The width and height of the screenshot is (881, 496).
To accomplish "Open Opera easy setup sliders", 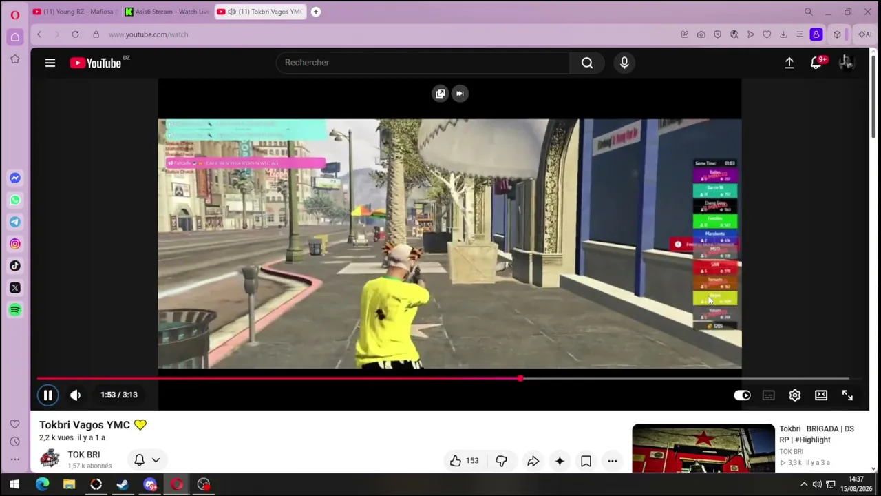I will (x=800, y=34).
